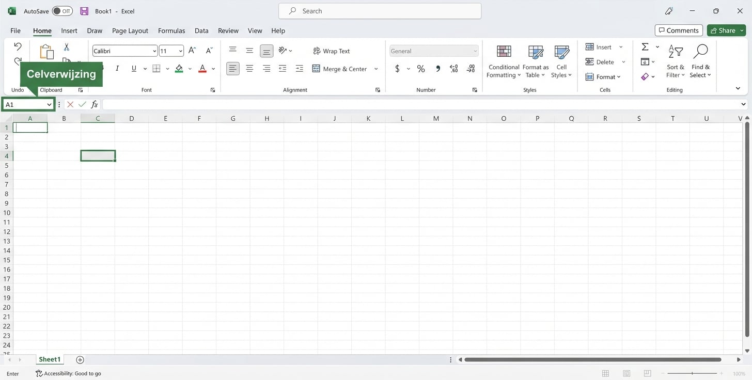Toggle the AutoSave switch
The height and width of the screenshot is (380, 752).
[62, 11]
